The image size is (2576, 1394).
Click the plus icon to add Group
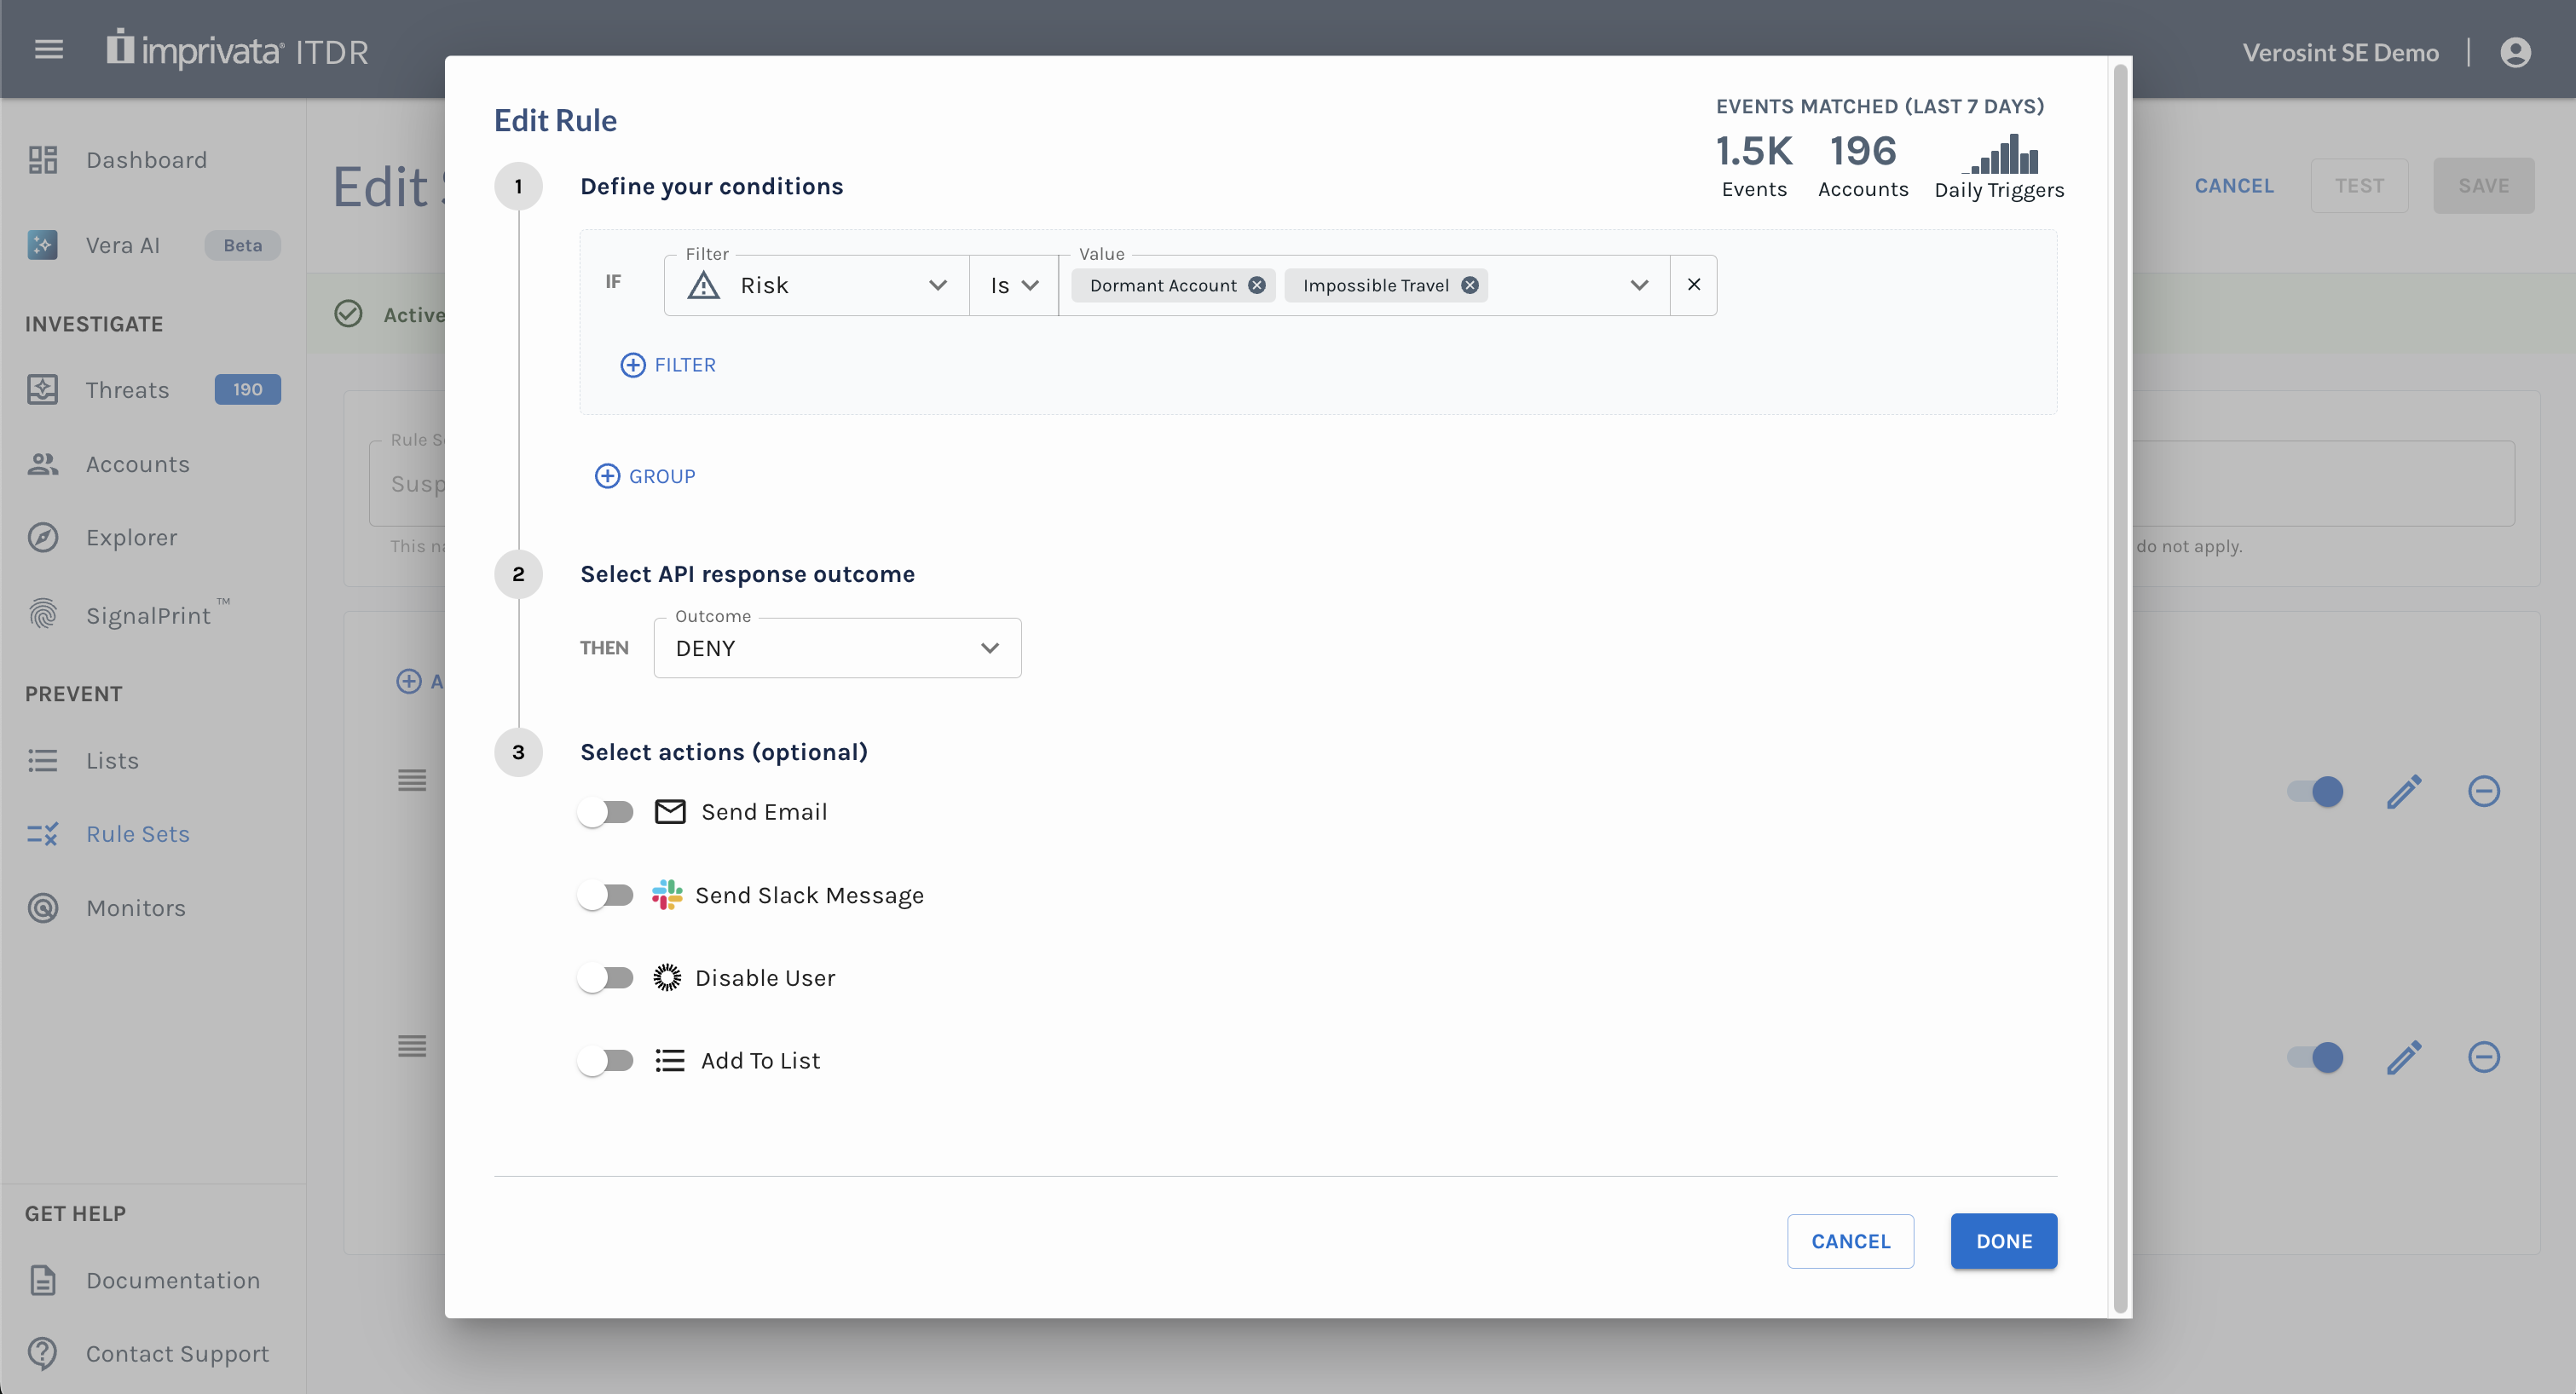607,475
